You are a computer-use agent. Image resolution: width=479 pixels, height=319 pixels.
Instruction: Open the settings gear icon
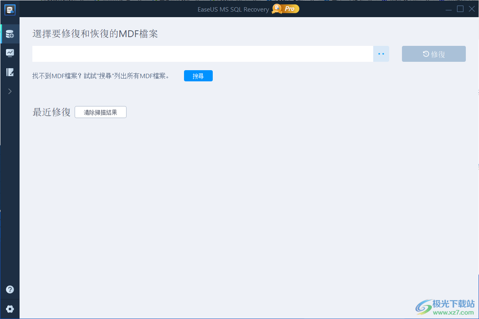pos(10,309)
